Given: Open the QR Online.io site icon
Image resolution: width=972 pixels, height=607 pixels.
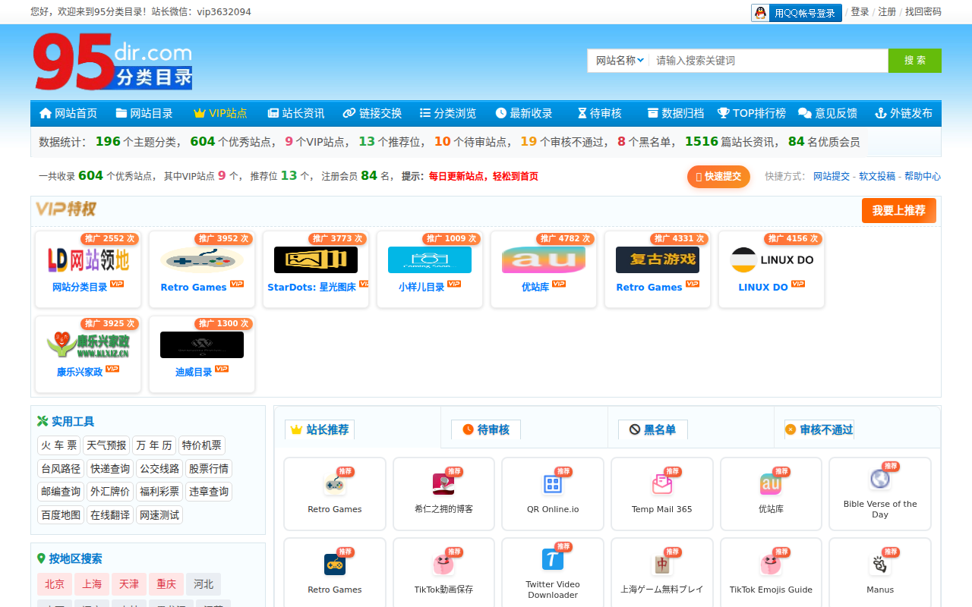Looking at the screenshot, I should point(553,484).
